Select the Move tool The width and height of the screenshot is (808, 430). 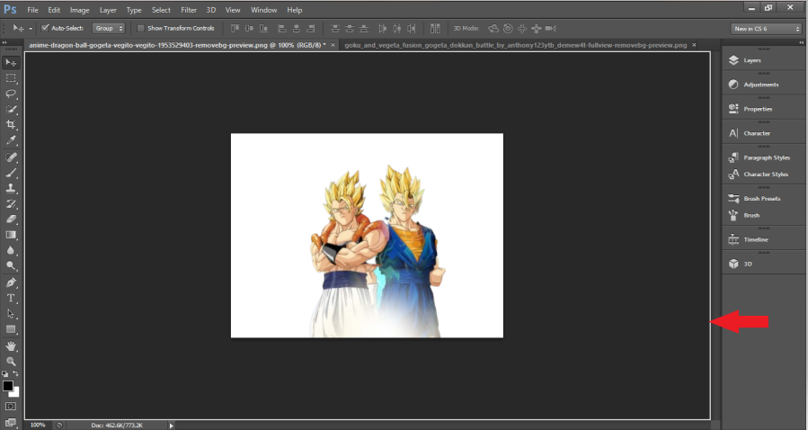11,62
